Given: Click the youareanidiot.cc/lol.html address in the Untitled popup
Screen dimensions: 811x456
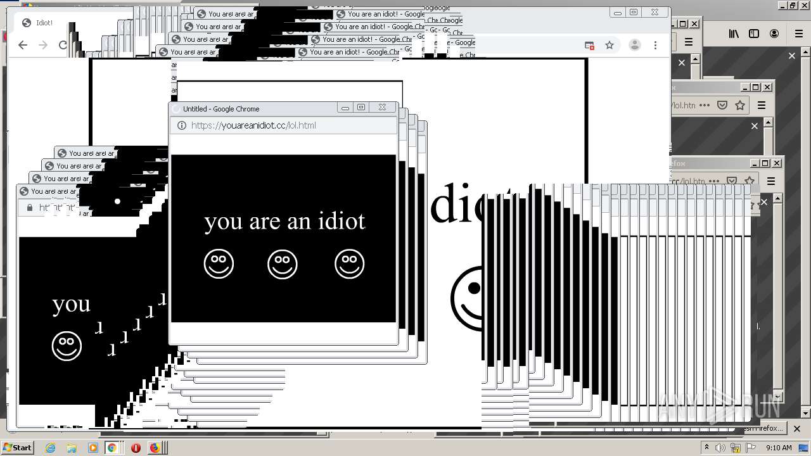Looking at the screenshot, I should click(253, 125).
